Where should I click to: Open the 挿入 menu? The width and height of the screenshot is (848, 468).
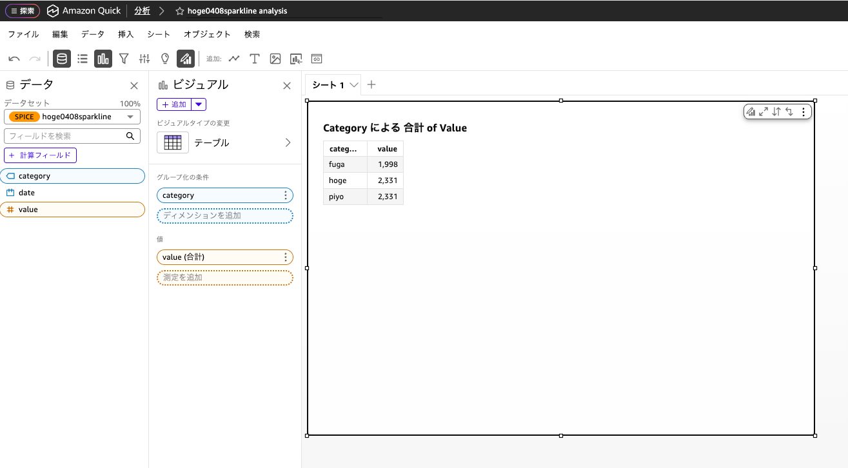point(126,34)
